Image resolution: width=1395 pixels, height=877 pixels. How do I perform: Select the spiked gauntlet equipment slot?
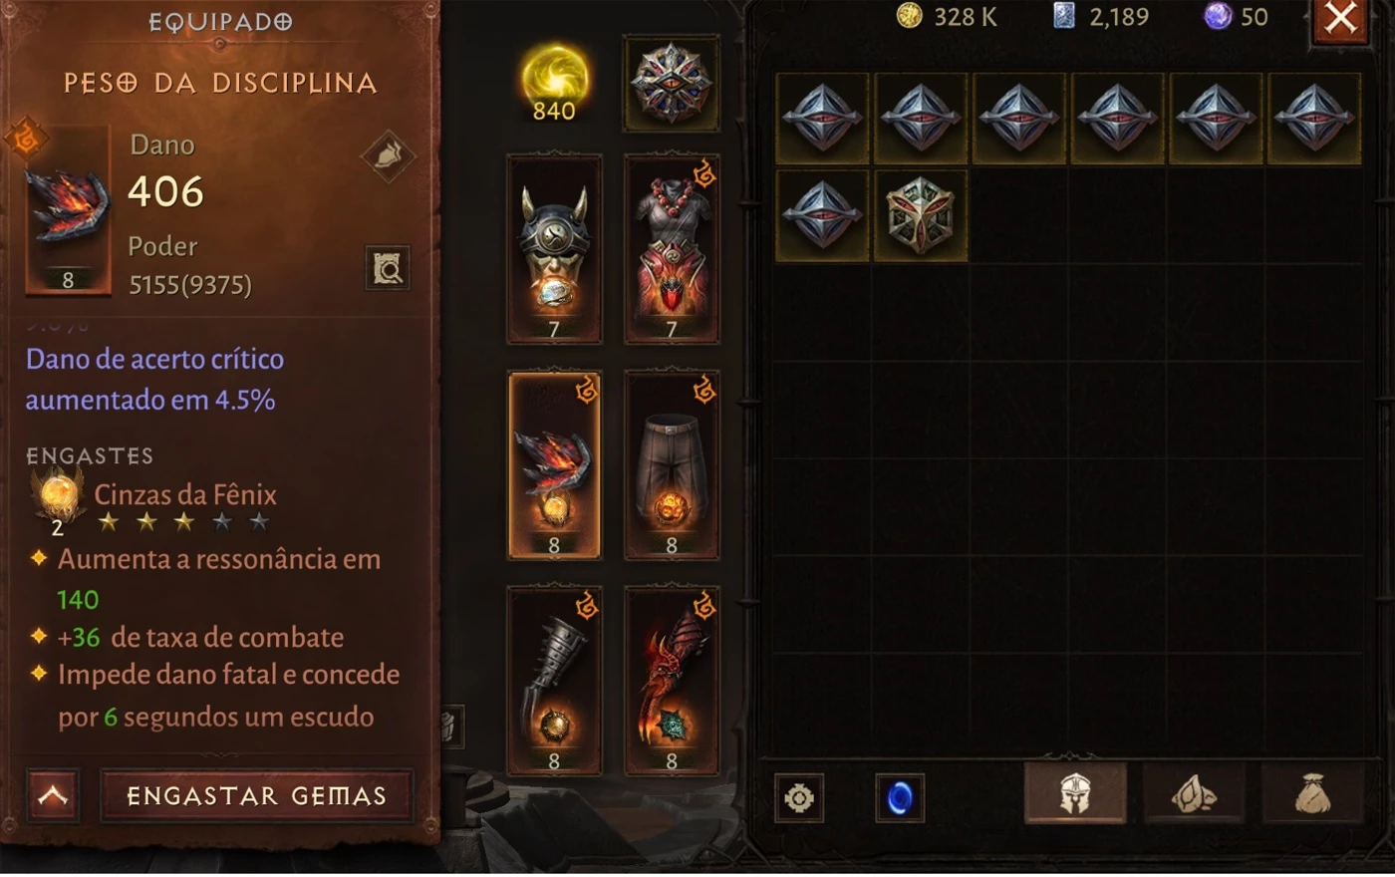coord(554,681)
